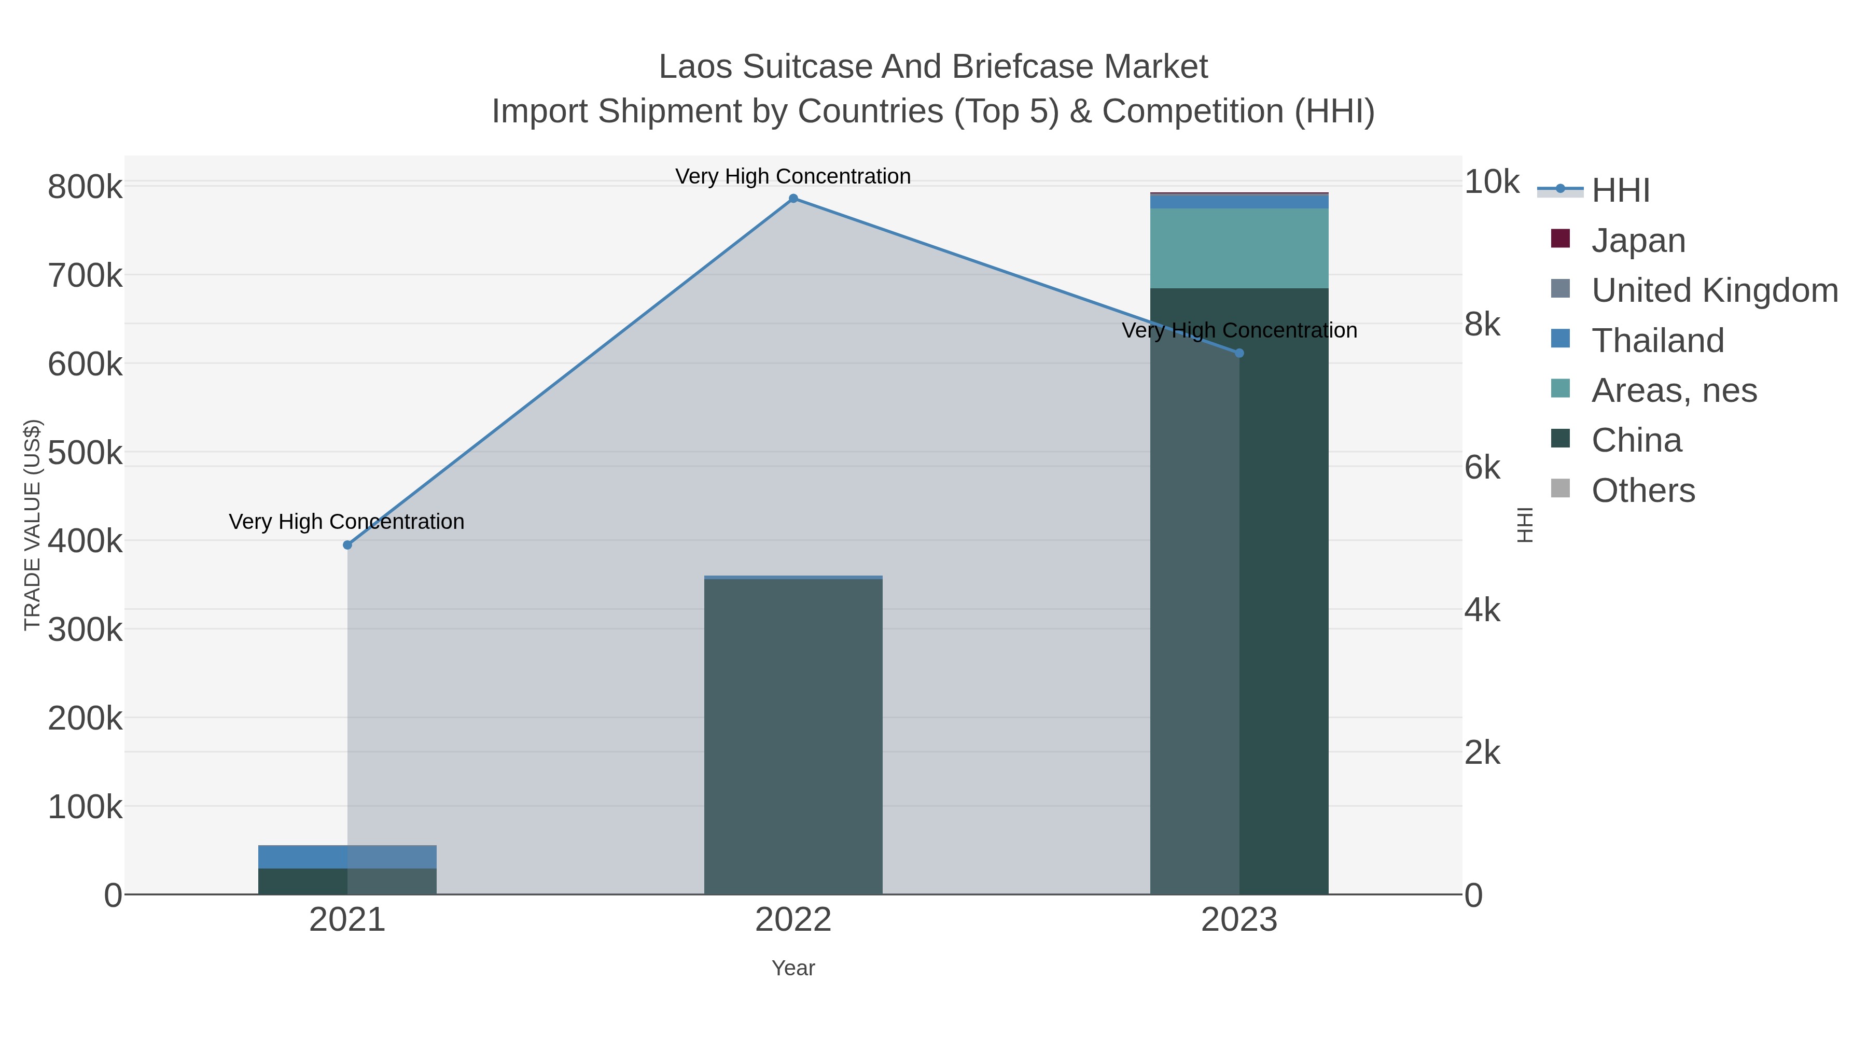Click the 'Year' x-axis title

[x=793, y=968]
